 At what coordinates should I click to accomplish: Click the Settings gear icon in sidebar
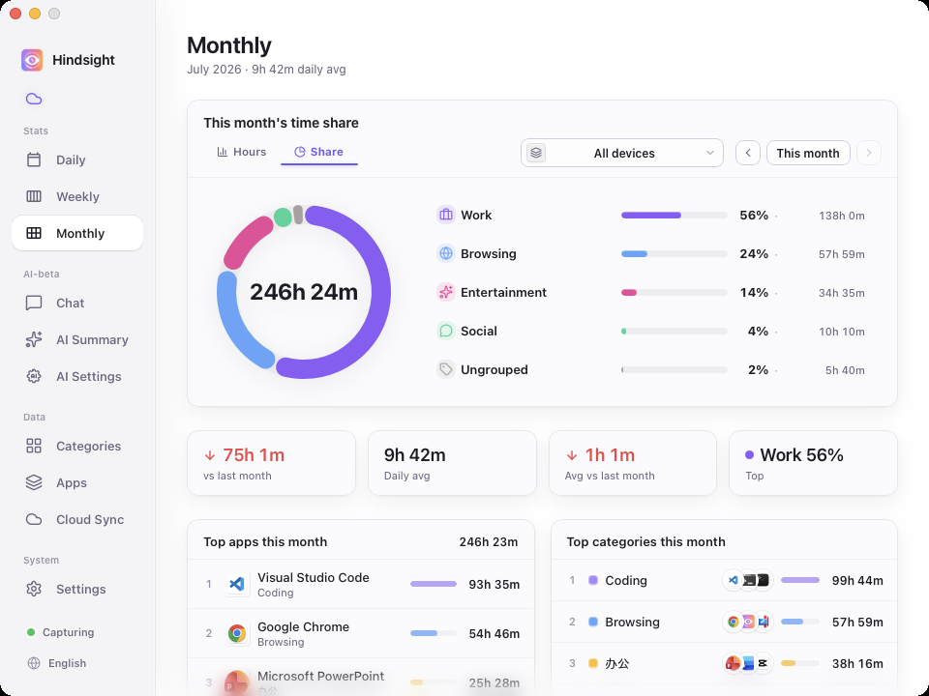point(34,589)
